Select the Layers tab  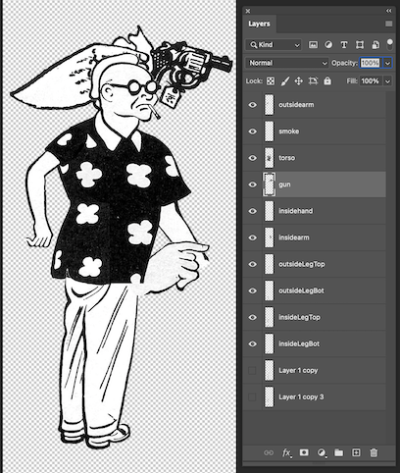[259, 24]
